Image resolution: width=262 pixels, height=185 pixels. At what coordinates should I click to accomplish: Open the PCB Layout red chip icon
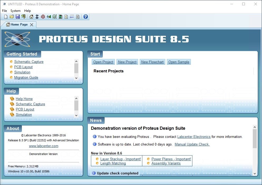[x=43, y=17]
